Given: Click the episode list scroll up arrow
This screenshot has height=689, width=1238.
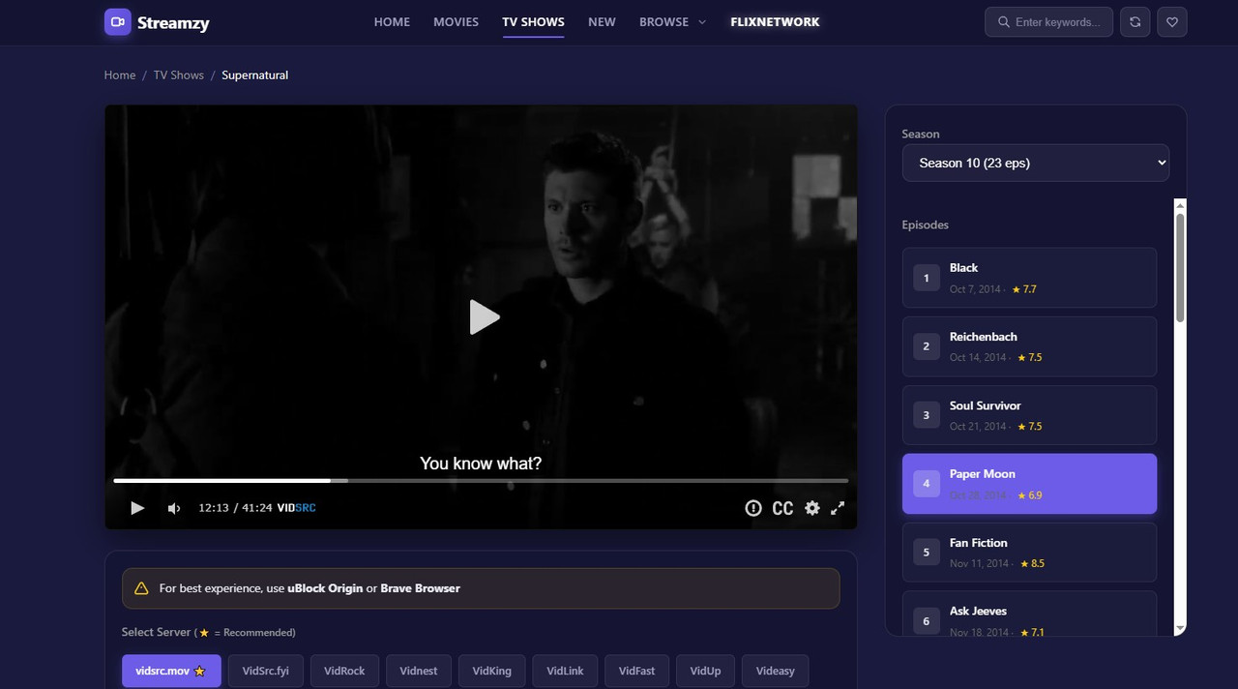Looking at the screenshot, I should (x=1180, y=205).
